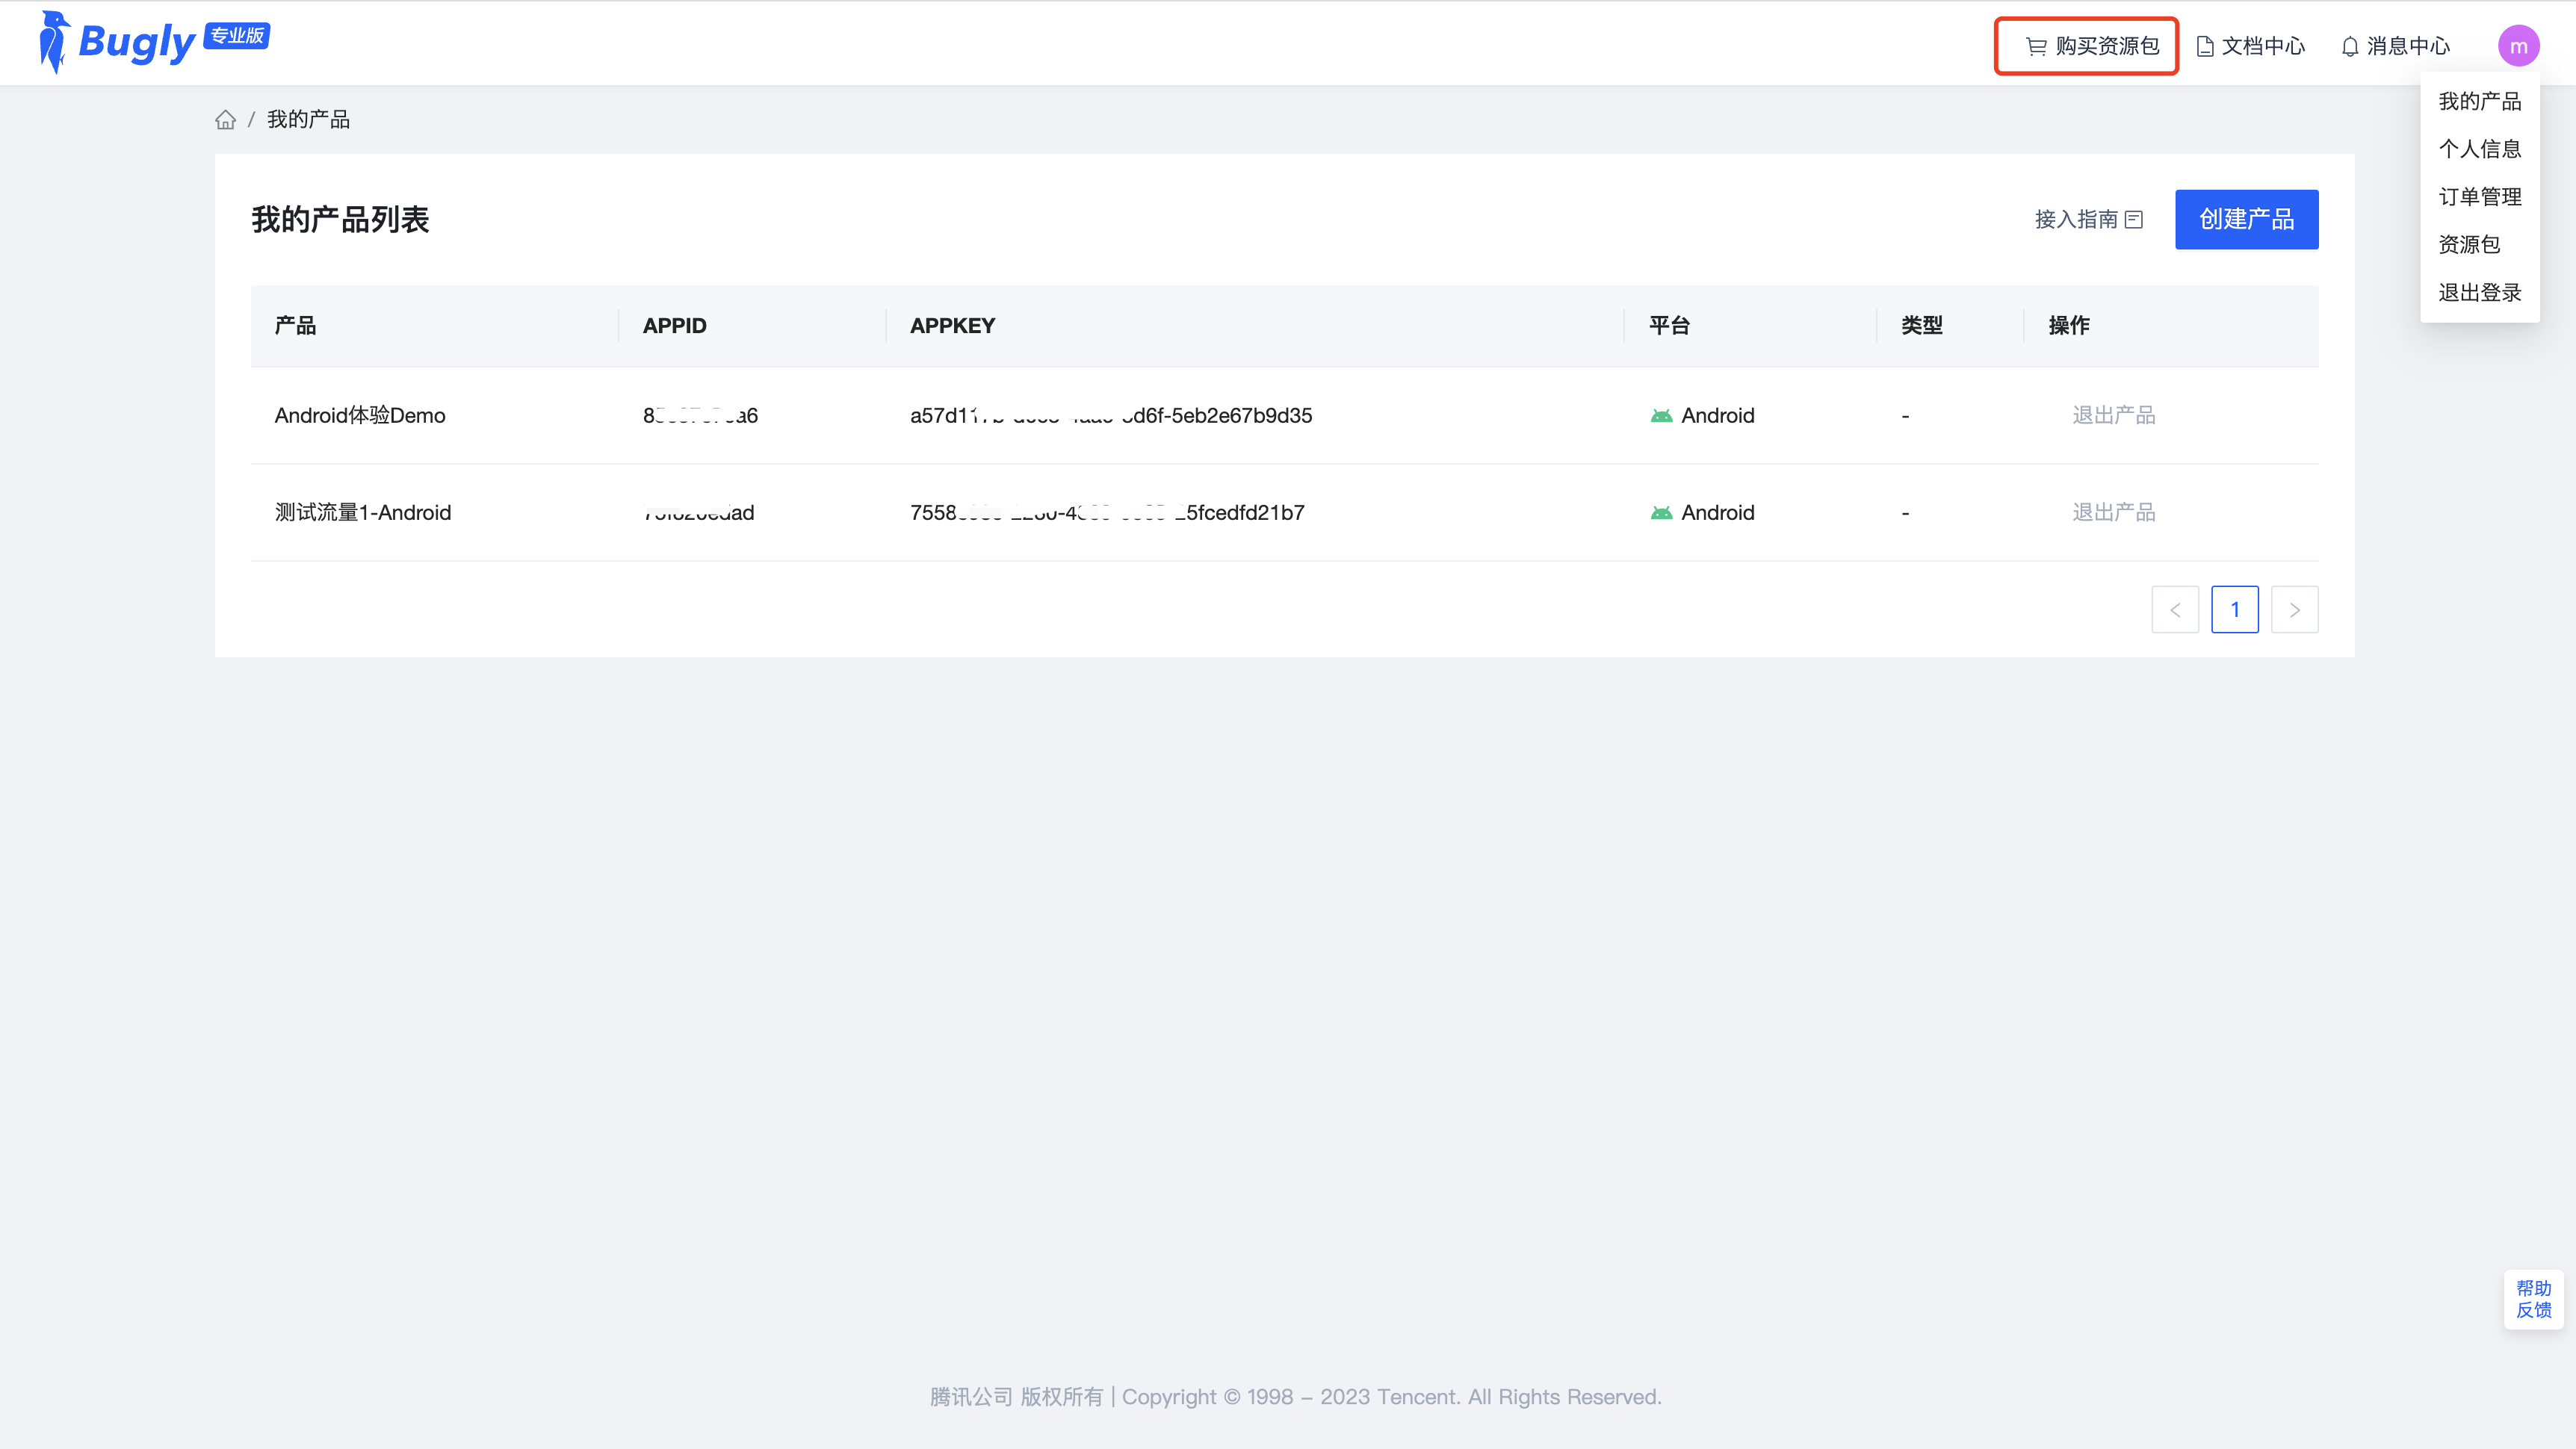Go to previous page arrow
The width and height of the screenshot is (2576, 1449).
(2175, 610)
